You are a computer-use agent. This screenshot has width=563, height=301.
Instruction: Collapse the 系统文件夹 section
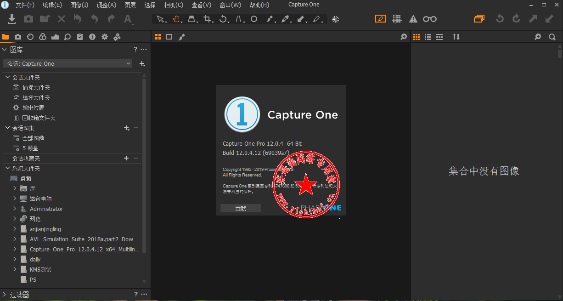click(x=7, y=168)
